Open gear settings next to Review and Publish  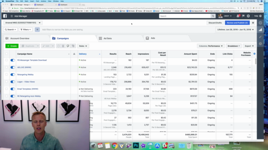tap(253, 23)
